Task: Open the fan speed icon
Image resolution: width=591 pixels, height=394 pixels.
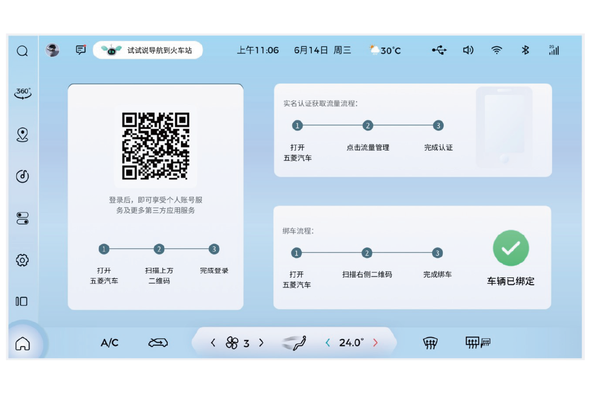Action: pyautogui.click(x=232, y=343)
